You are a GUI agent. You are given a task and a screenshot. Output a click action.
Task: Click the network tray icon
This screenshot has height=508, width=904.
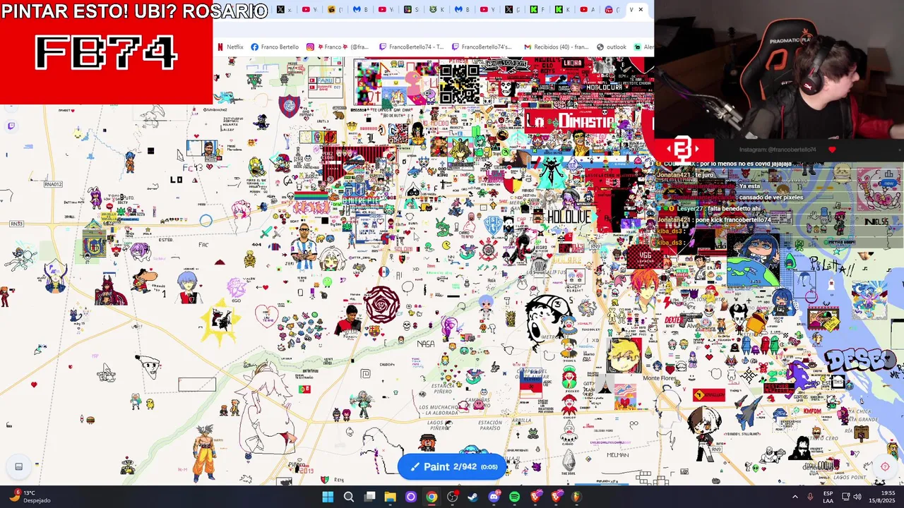point(845,497)
